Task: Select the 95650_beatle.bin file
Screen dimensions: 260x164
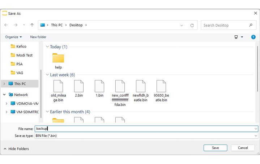Action: 161,87
